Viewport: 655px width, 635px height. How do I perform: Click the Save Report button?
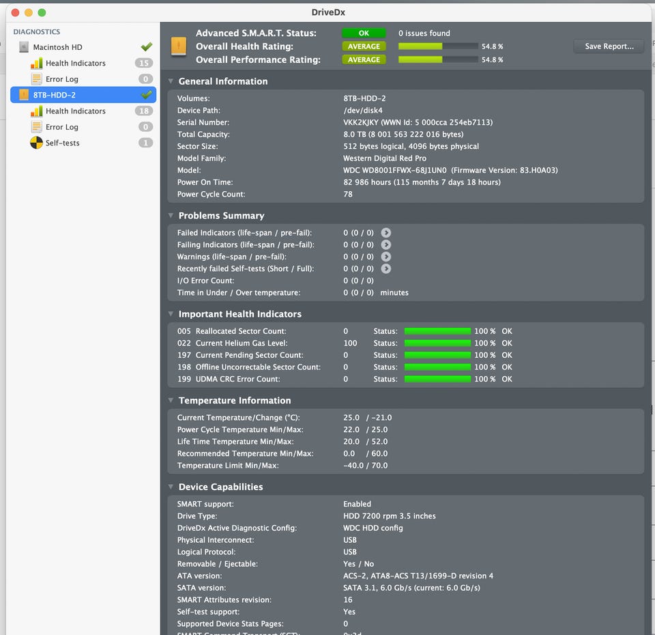click(609, 46)
